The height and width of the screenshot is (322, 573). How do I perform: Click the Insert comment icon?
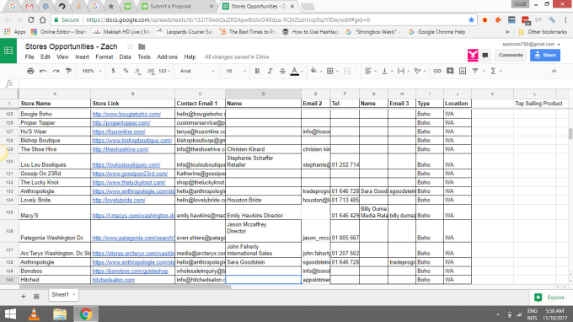point(450,71)
